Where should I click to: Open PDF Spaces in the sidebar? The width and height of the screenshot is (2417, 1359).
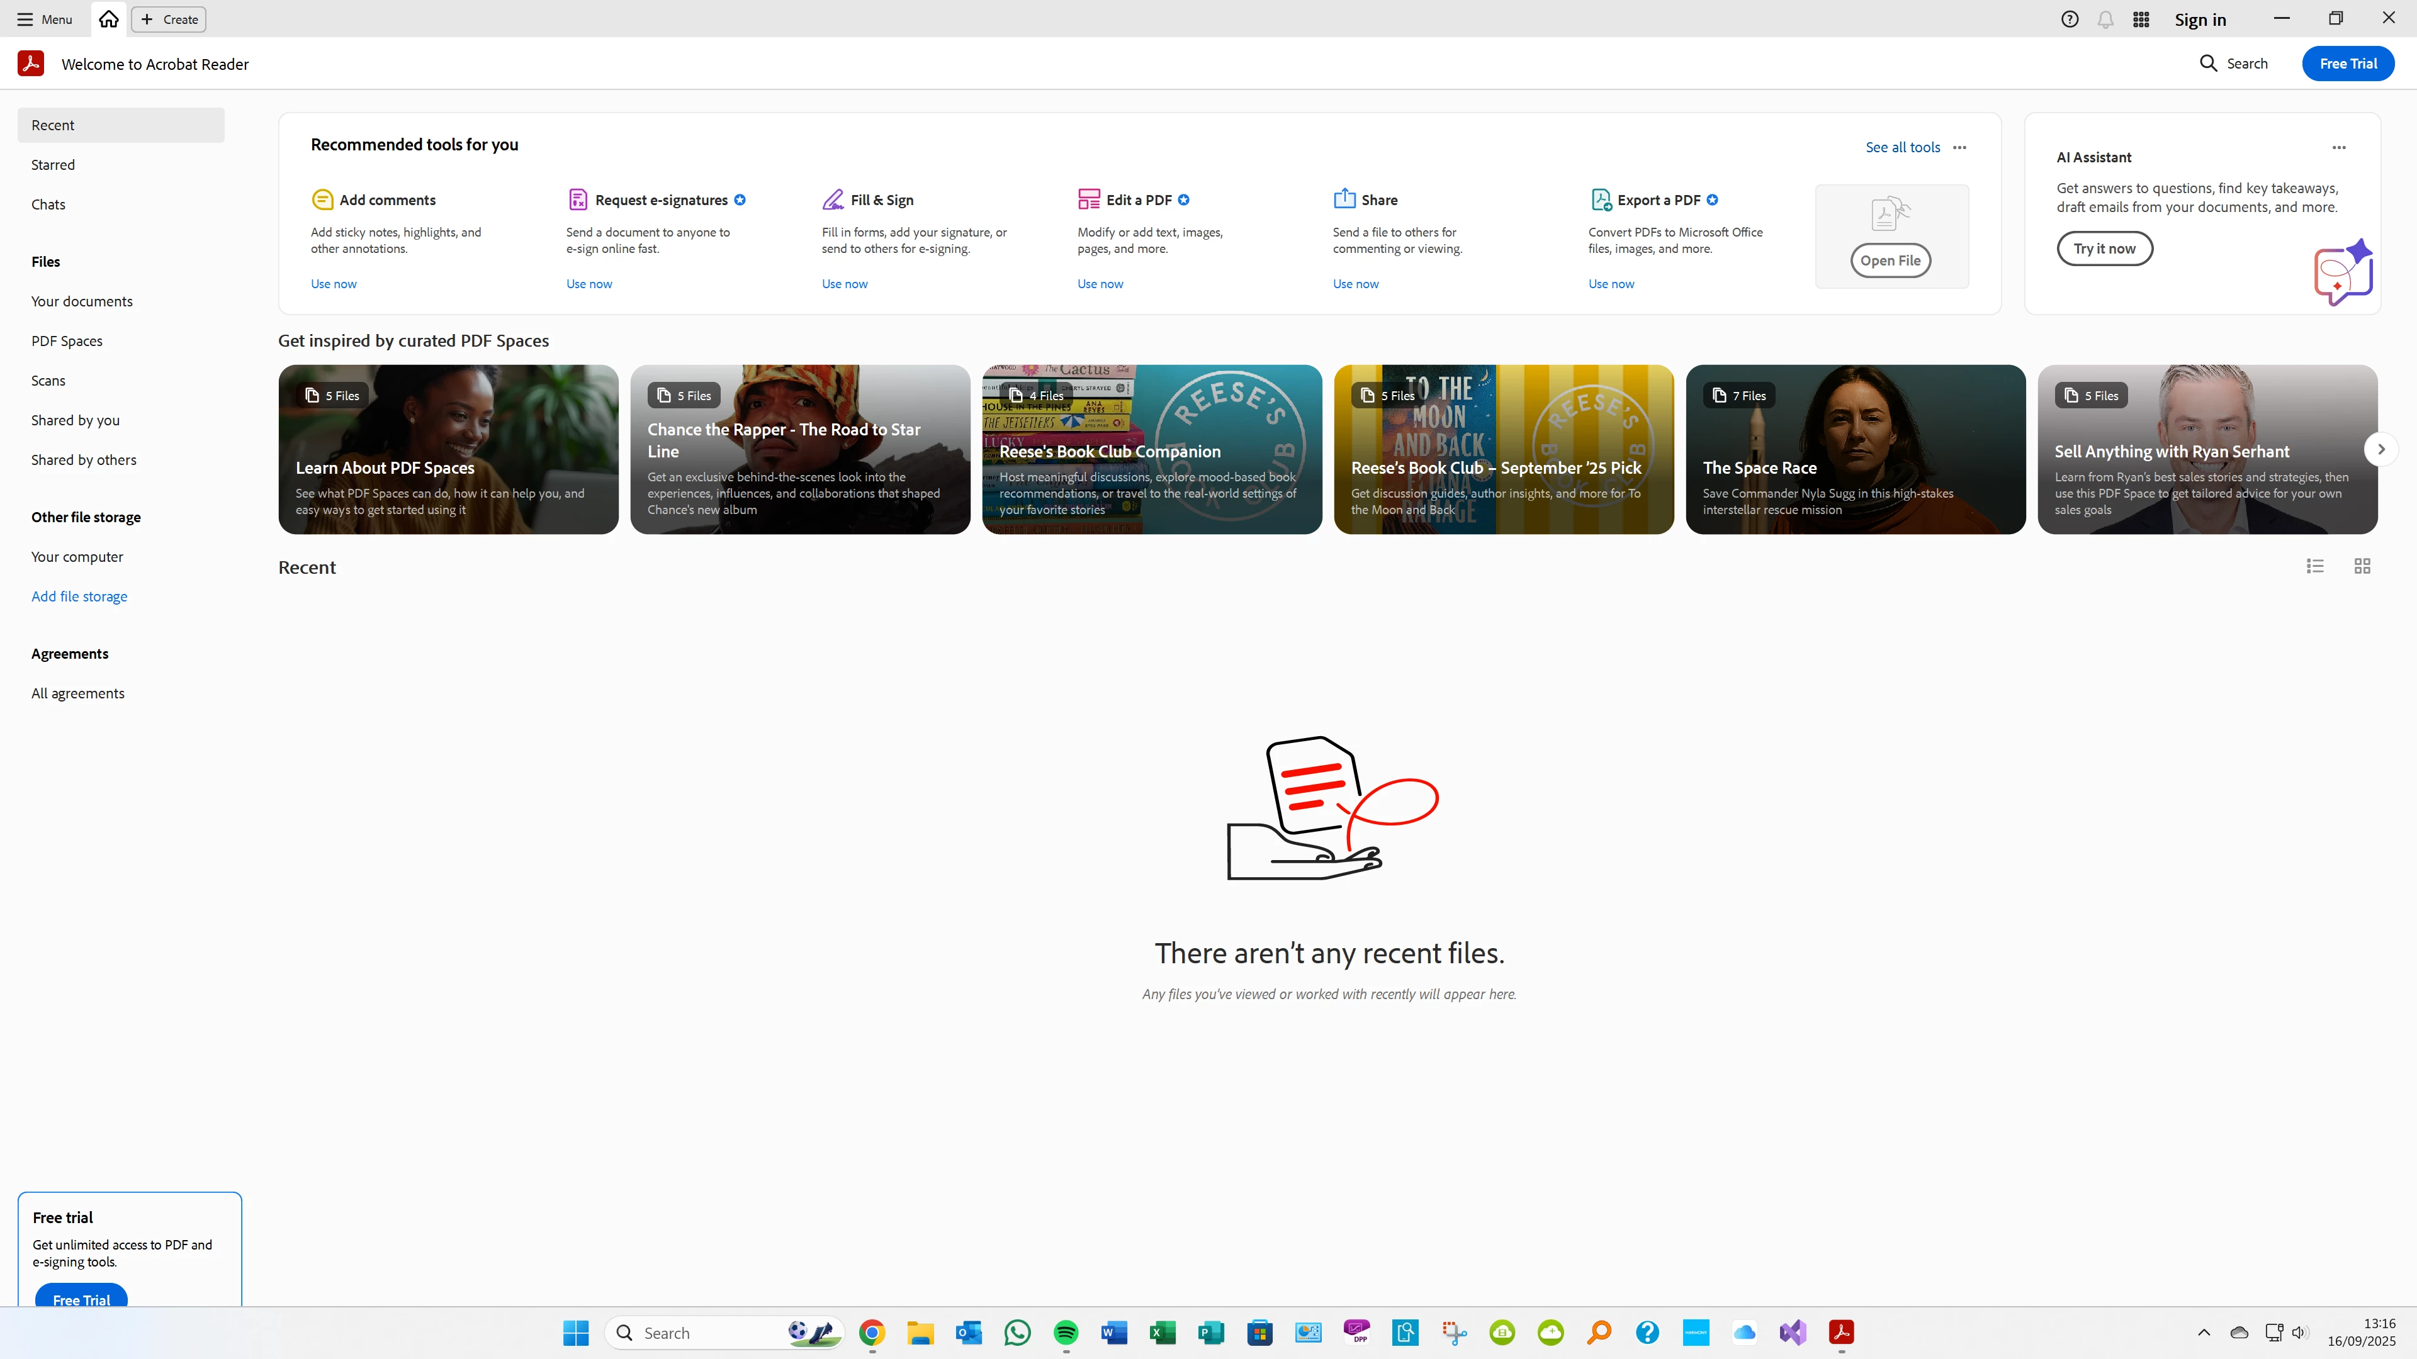(67, 342)
